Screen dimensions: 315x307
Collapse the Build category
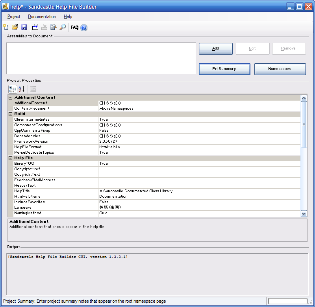click(x=11, y=114)
